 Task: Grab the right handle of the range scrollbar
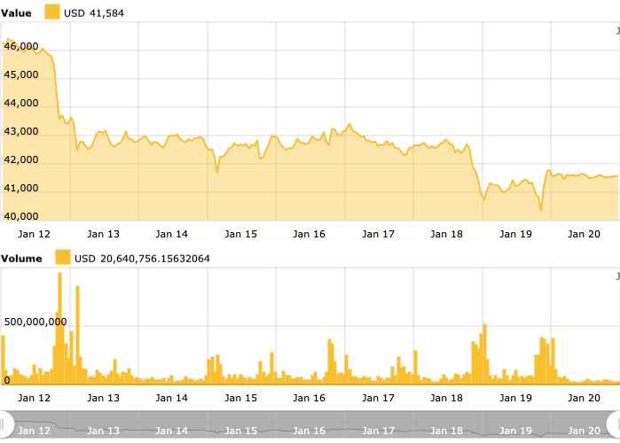(614, 425)
